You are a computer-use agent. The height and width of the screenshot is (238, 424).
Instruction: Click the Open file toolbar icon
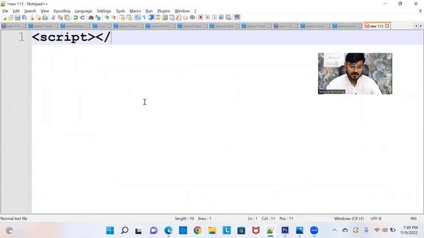(x=11, y=18)
